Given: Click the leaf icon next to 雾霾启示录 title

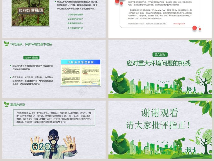Looking at the screenshot, I should (x=6, y=103).
